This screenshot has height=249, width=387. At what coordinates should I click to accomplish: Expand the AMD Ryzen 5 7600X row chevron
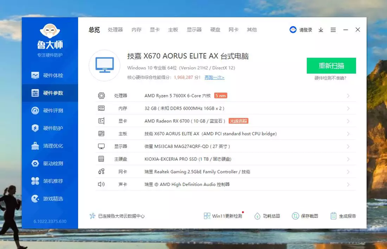tap(348, 96)
